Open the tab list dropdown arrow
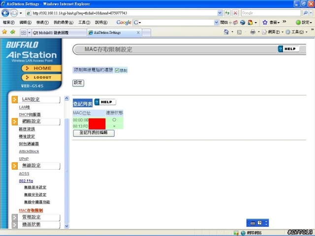Image resolution: width=315 pixels, height=236 pixels. (x=29, y=32)
